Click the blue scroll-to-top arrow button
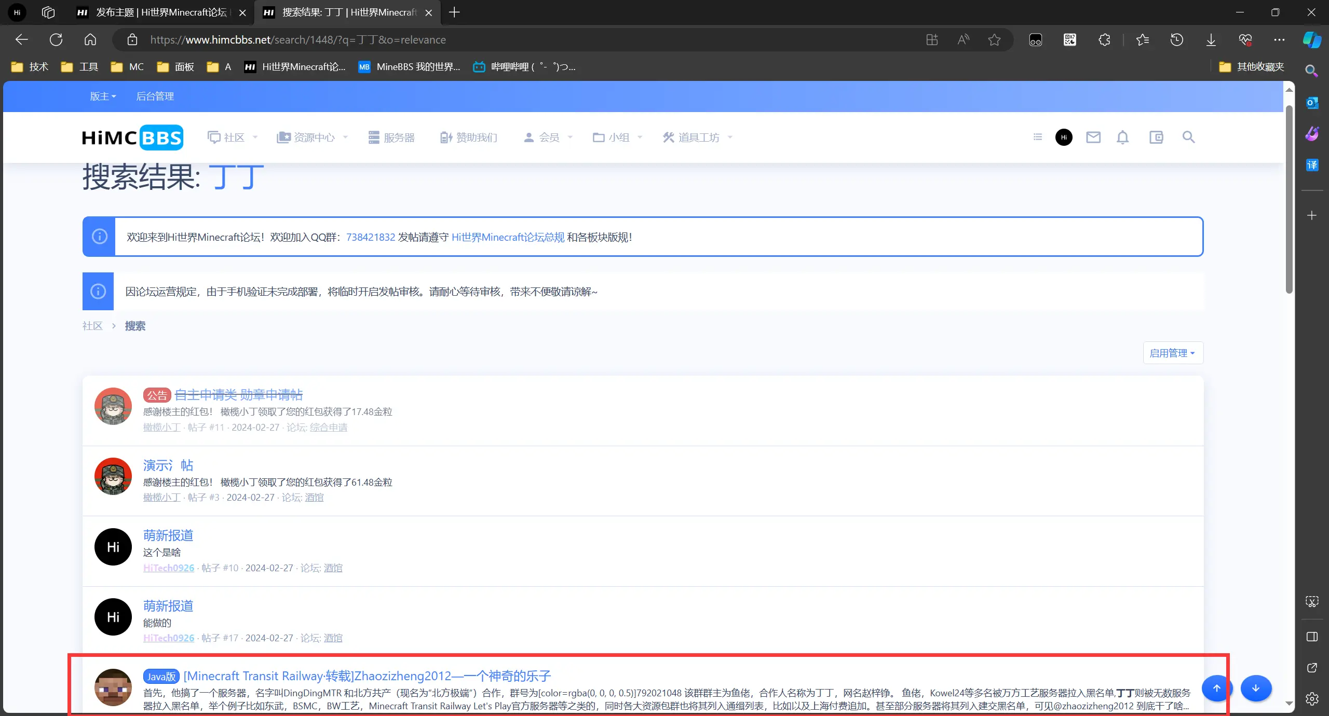 [1216, 688]
